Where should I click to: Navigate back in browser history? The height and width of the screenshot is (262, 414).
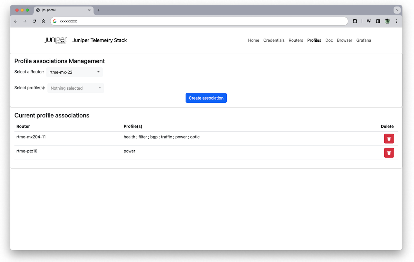coord(16,21)
